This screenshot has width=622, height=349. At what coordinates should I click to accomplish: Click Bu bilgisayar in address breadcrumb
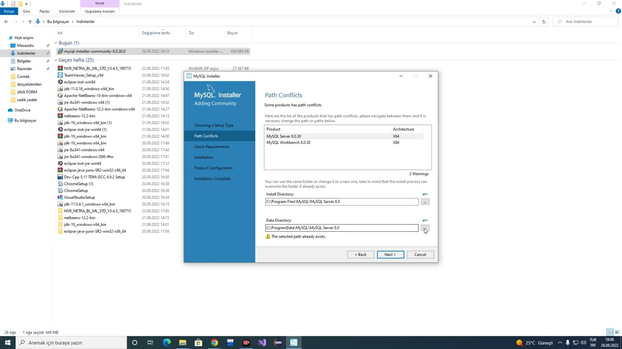(58, 21)
